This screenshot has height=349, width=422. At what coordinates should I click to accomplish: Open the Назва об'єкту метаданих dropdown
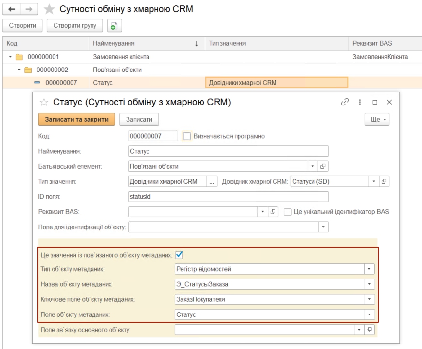[369, 284]
